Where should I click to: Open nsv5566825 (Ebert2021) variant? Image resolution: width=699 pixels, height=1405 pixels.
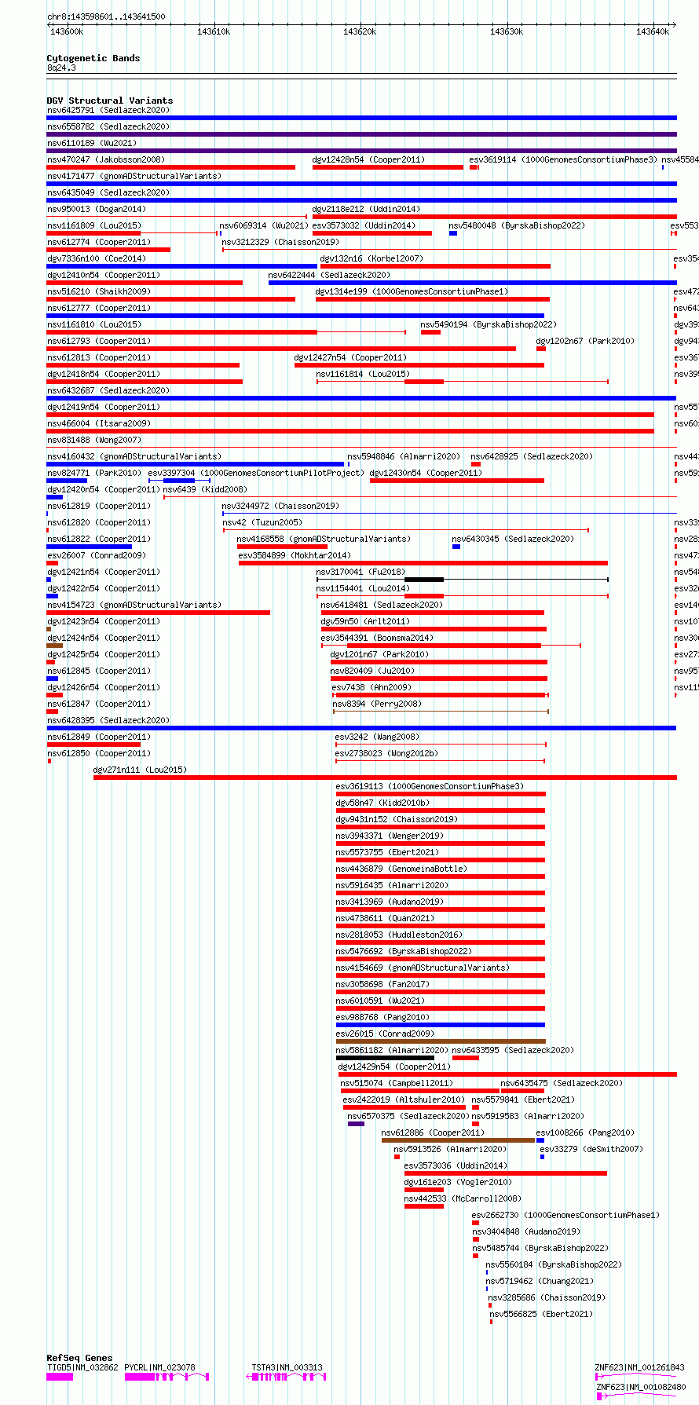pos(542,1314)
